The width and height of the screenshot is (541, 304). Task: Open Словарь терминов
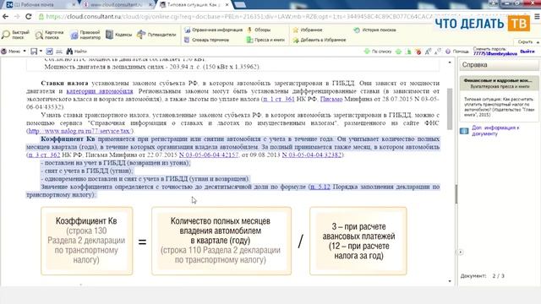[206, 40]
